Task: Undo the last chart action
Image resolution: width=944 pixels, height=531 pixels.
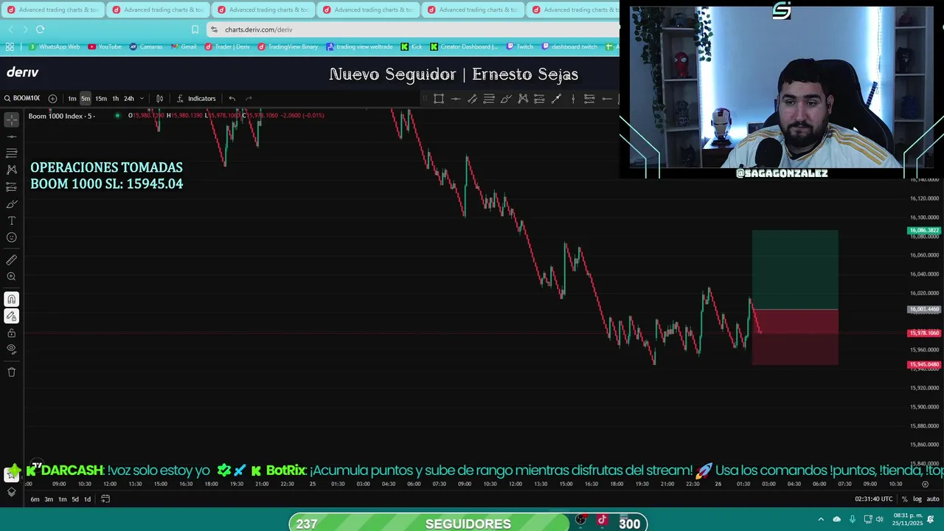Action: 232,99
